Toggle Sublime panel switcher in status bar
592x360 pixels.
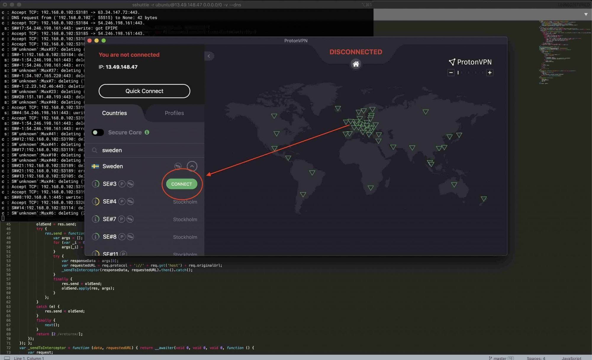click(7, 358)
